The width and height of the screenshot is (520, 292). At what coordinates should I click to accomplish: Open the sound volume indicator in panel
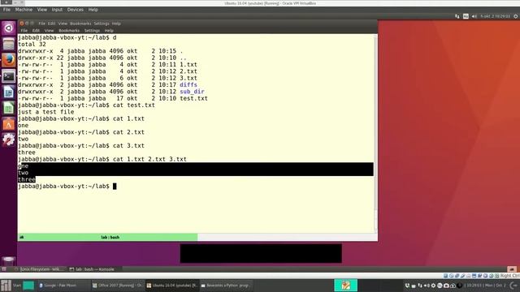(474, 16)
